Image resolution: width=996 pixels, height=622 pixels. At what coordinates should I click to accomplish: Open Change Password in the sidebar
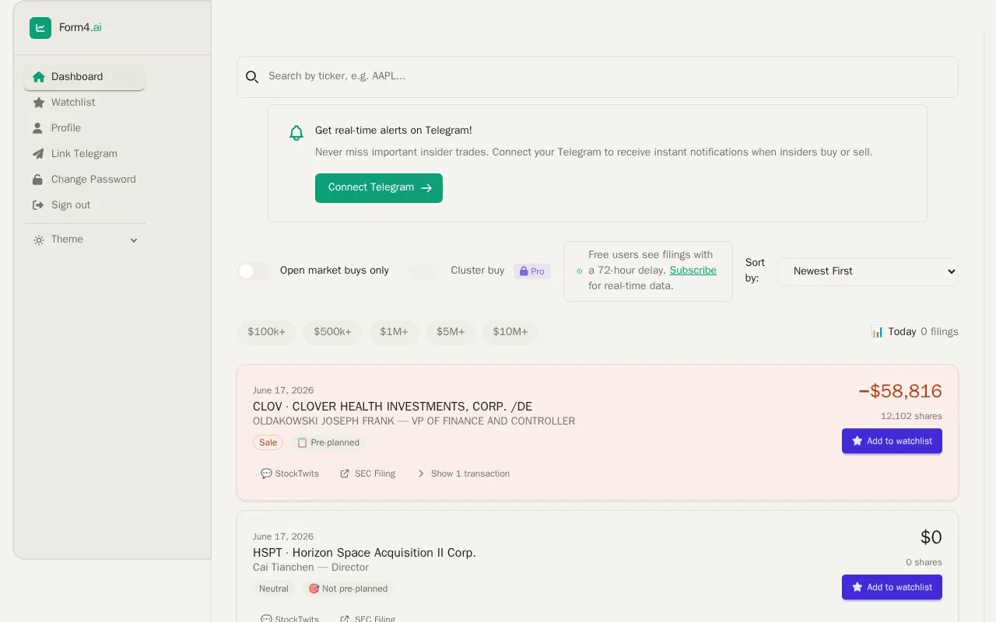tap(84, 180)
